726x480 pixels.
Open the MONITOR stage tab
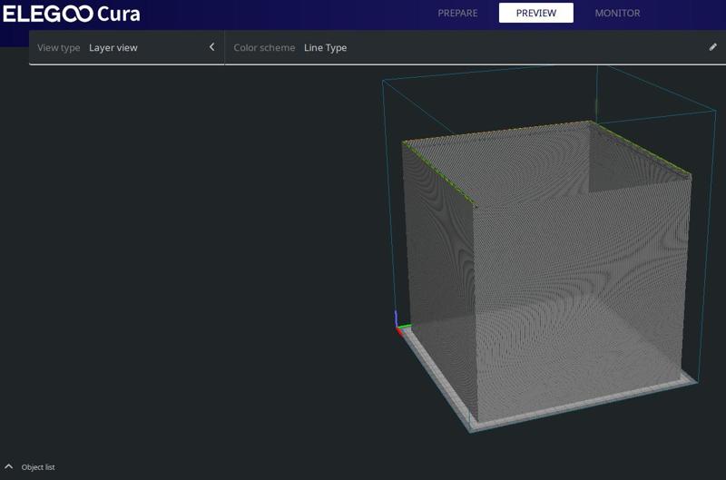pyautogui.click(x=618, y=13)
